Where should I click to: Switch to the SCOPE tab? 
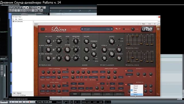click(108, 94)
